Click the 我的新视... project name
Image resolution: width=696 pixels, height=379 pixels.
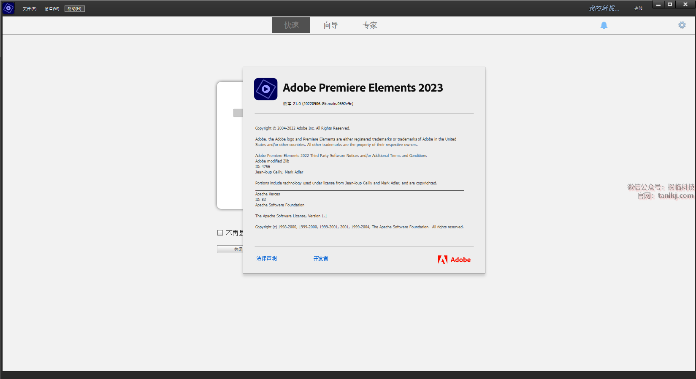click(x=604, y=8)
